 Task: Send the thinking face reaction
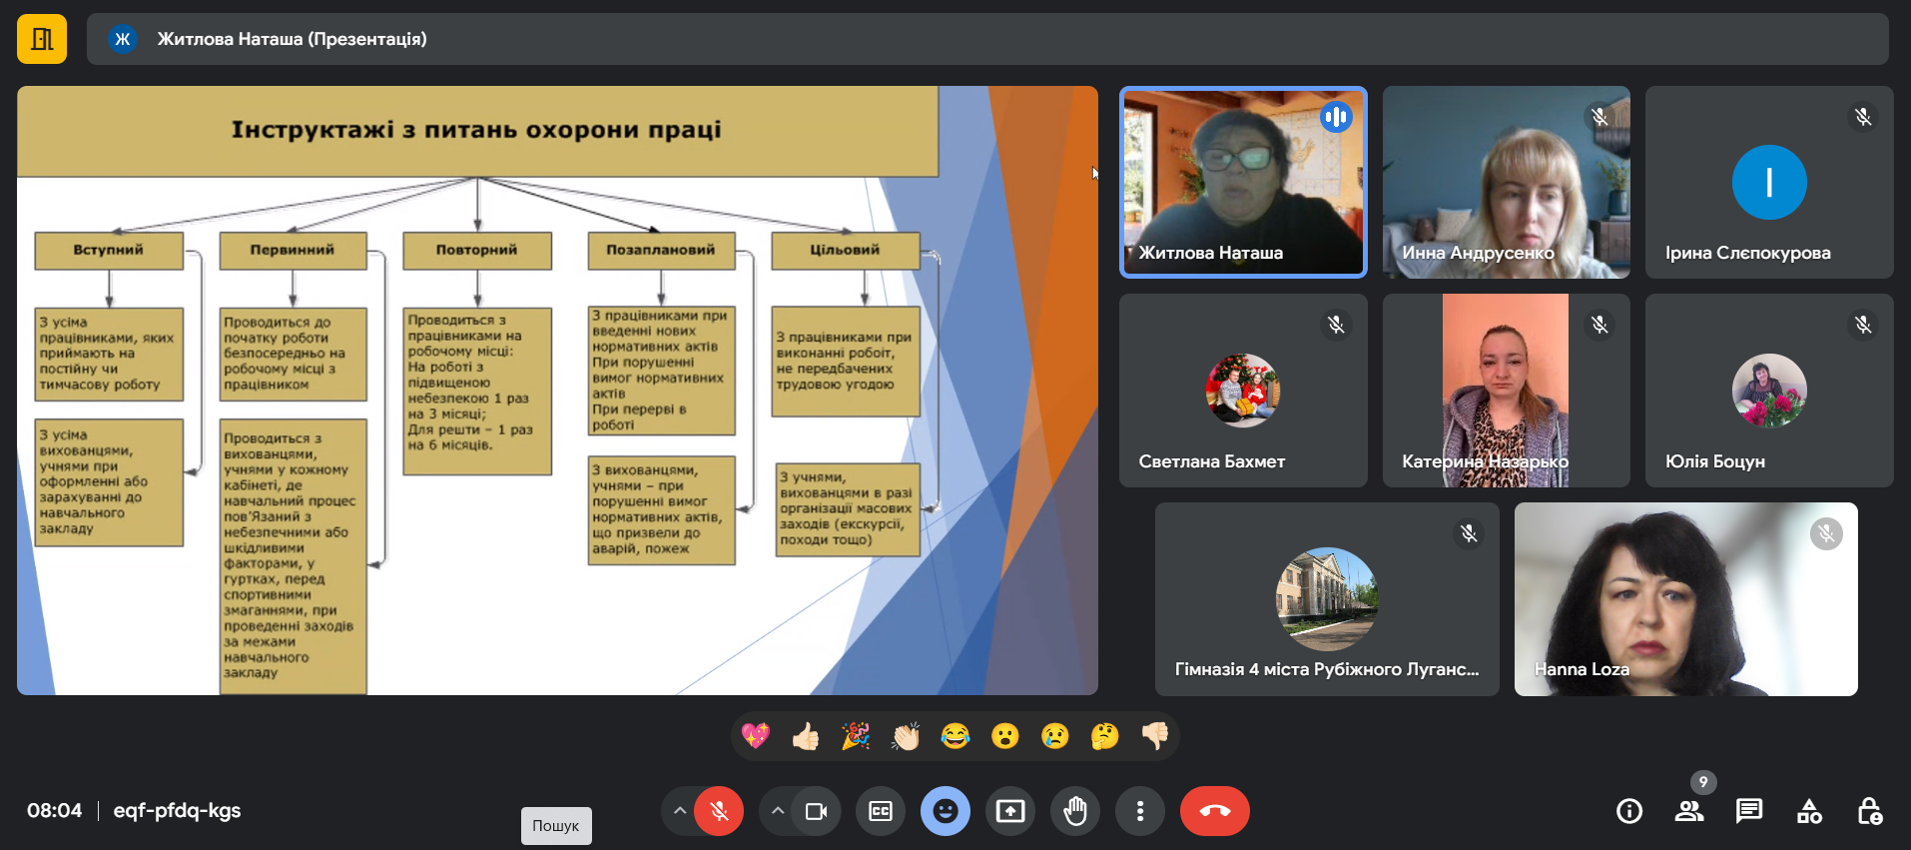pos(1104,737)
